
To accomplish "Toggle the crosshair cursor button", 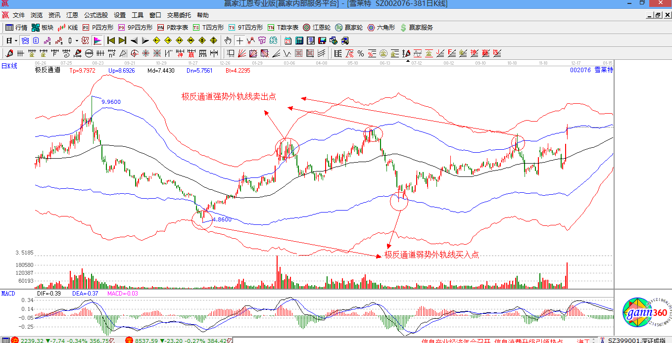I will pos(240,41).
